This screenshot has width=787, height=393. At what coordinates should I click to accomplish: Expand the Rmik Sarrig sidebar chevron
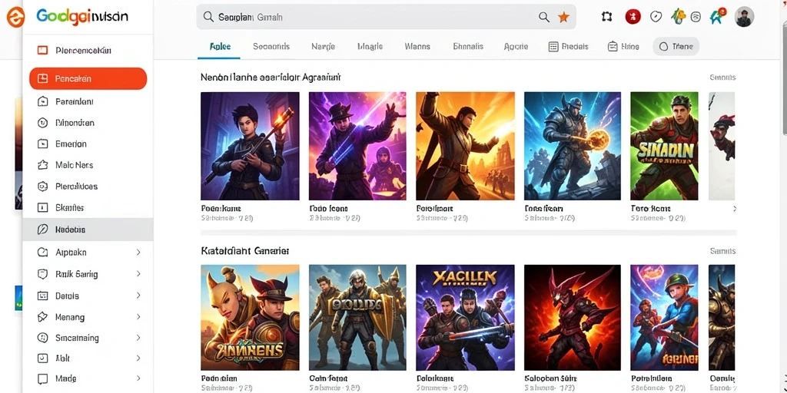tap(138, 274)
